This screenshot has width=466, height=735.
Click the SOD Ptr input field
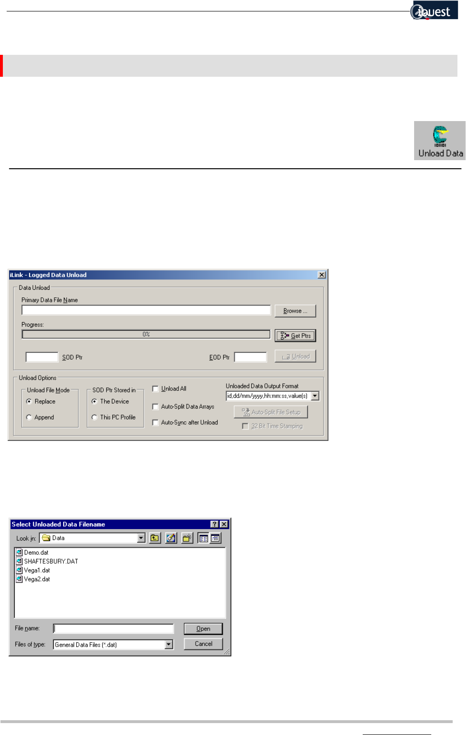42,357
